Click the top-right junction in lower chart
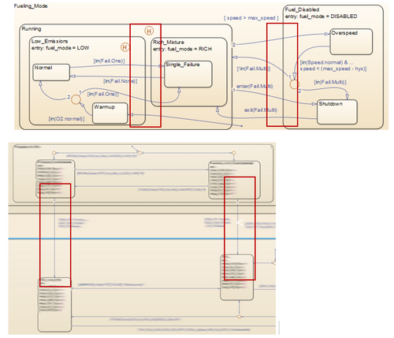This screenshot has width=394, height=338. [x=233, y=153]
